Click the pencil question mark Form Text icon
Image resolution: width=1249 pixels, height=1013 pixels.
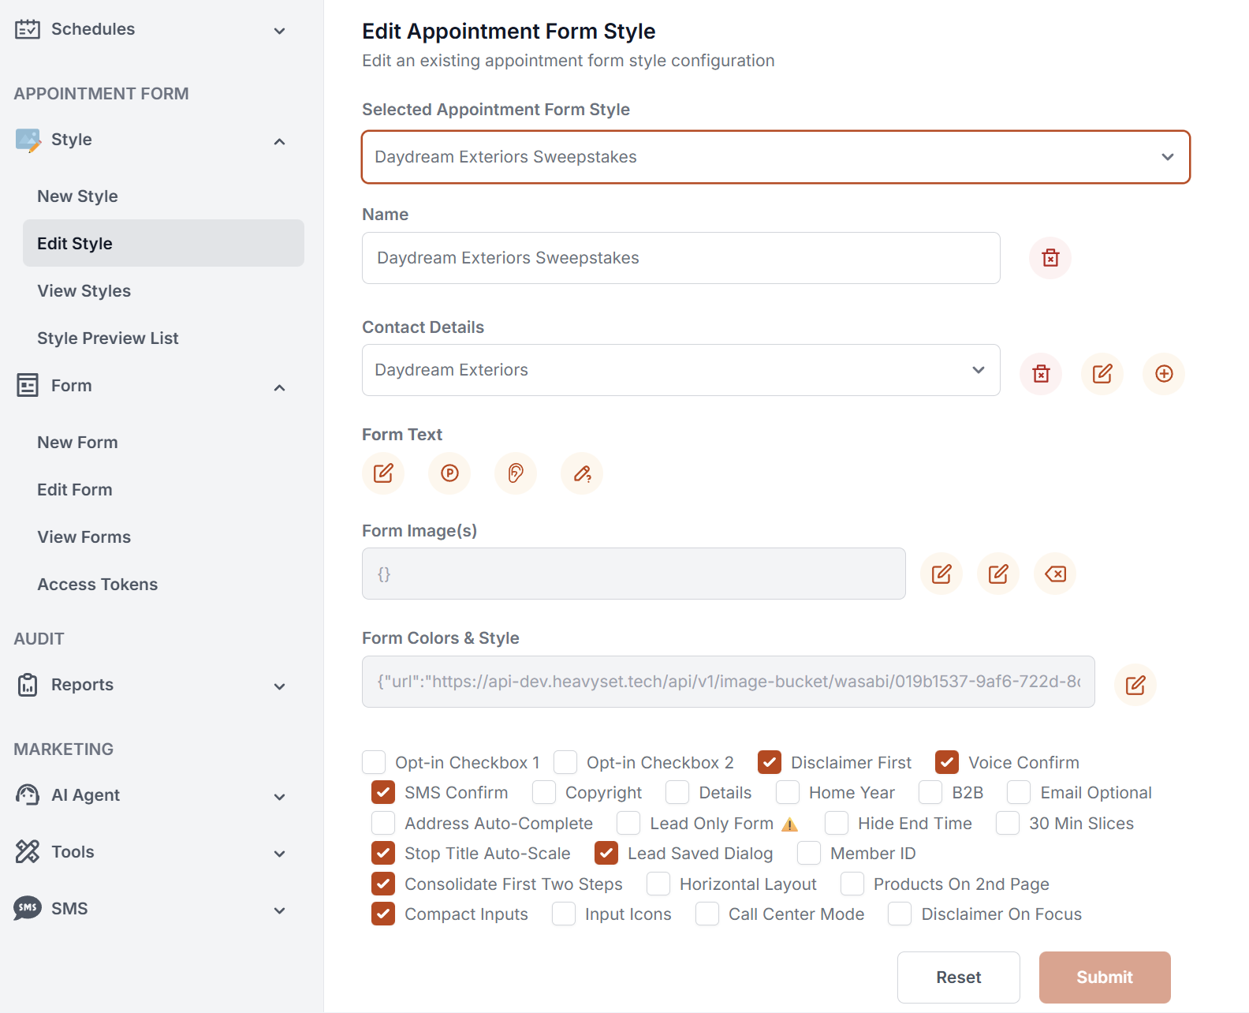tap(582, 473)
